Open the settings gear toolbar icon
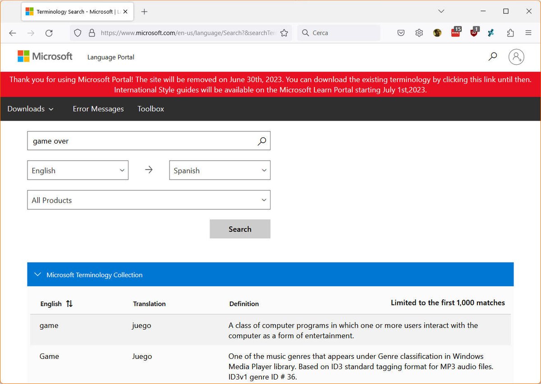The width and height of the screenshot is (541, 384). tap(419, 33)
